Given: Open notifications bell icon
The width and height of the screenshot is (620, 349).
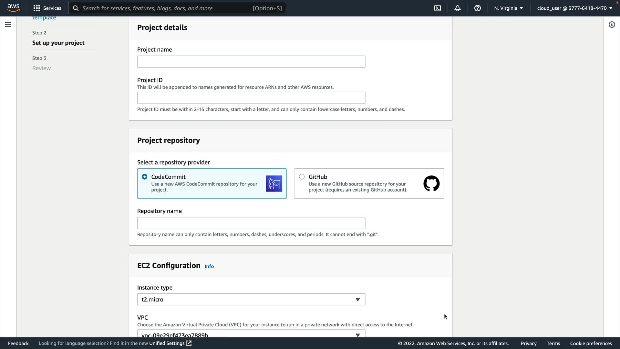Looking at the screenshot, I should pyautogui.click(x=457, y=8).
